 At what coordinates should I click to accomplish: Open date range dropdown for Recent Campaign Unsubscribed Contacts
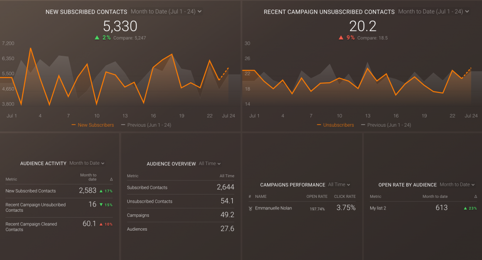[x=433, y=12]
